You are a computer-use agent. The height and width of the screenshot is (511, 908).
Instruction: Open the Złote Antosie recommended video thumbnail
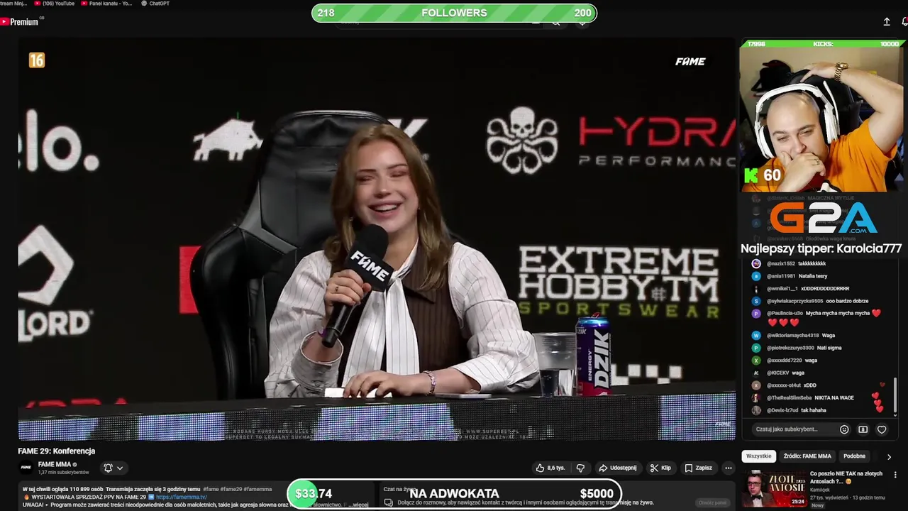[774, 489]
